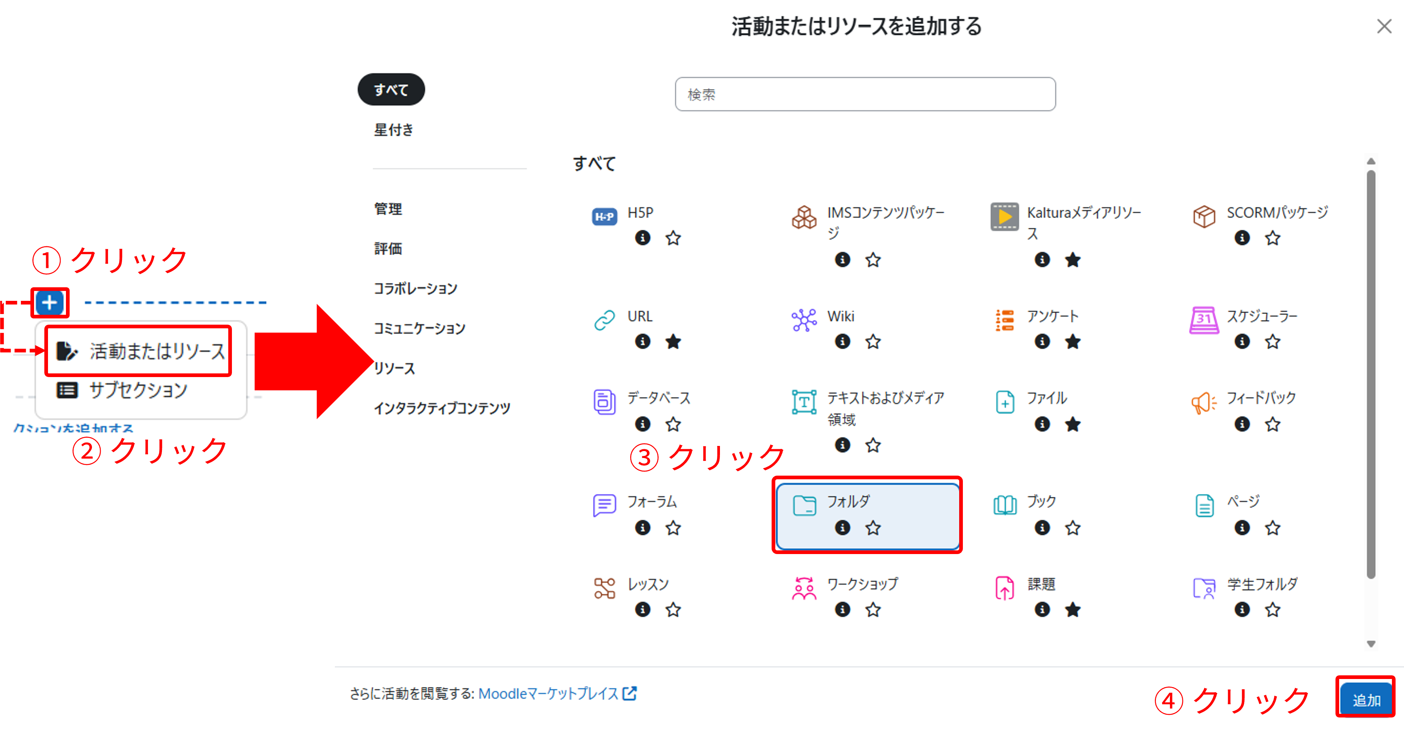The image size is (1404, 738).
Task: Open info for ファイル
Action: click(x=1042, y=424)
